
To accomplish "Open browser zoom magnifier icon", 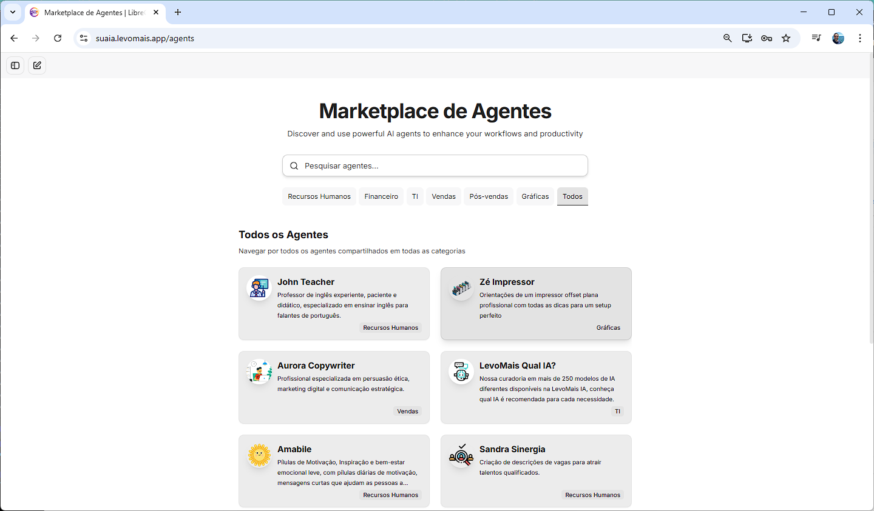I will pyautogui.click(x=728, y=38).
